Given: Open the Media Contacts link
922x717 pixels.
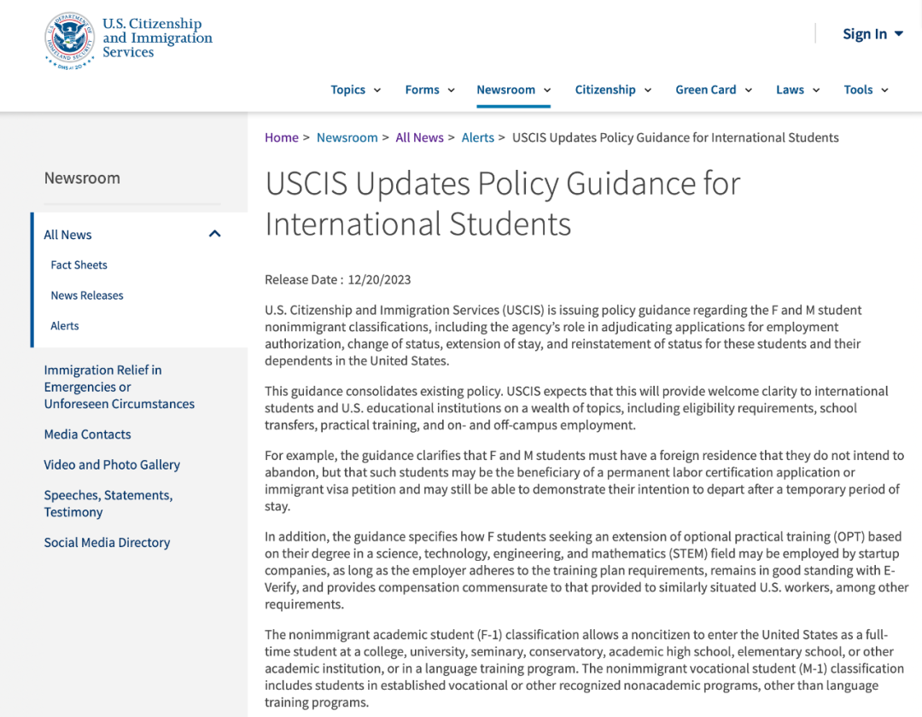Looking at the screenshot, I should point(88,434).
